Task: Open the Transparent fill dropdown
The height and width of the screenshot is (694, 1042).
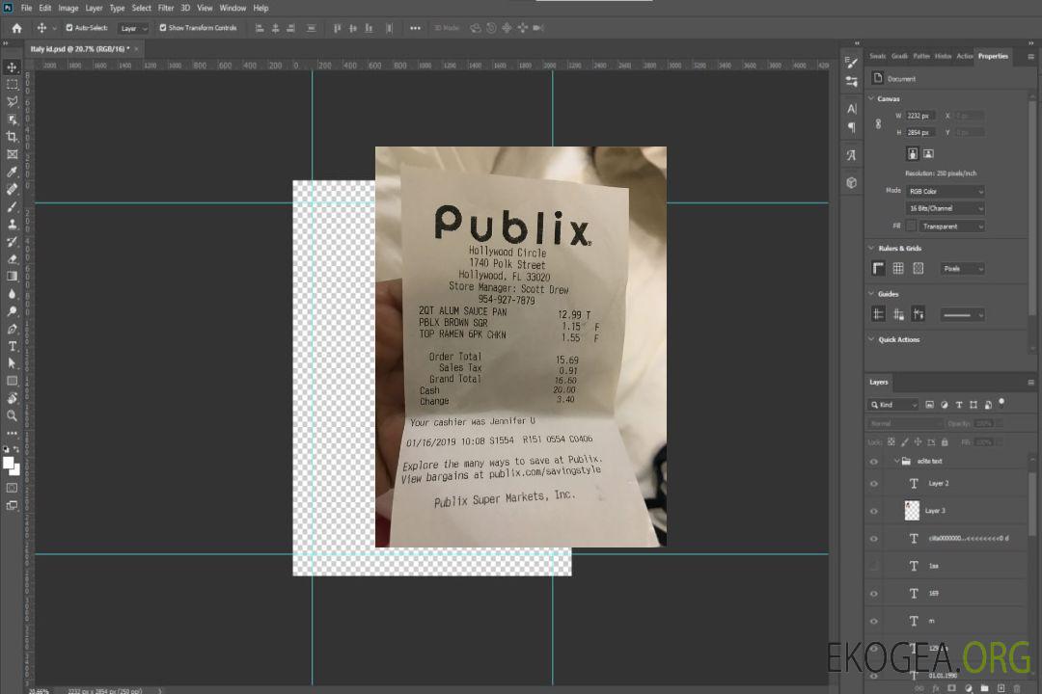Action: click(x=951, y=227)
